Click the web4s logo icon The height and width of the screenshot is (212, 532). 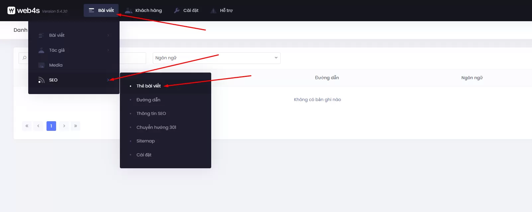[11, 11]
